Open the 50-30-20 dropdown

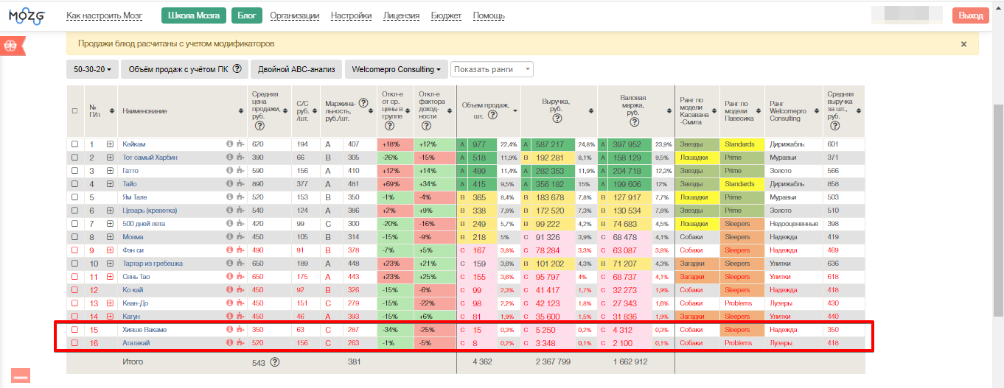point(92,69)
